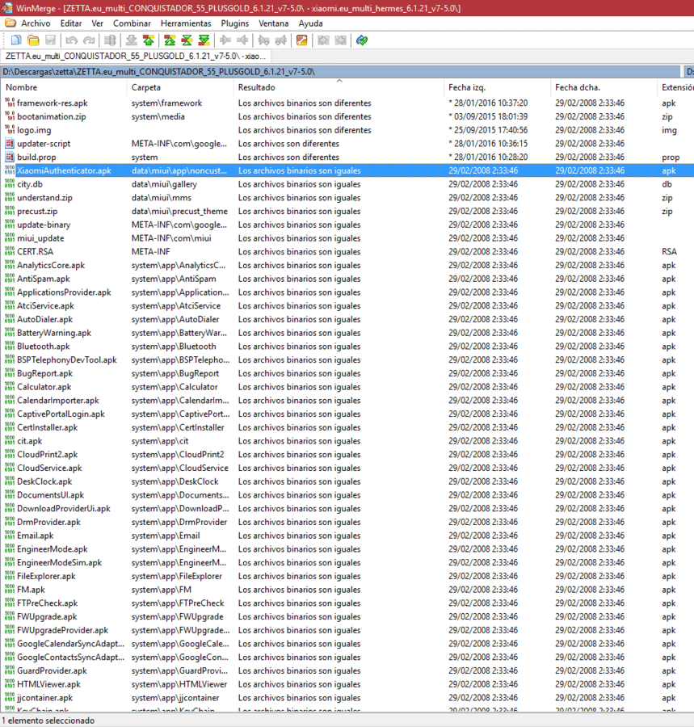
Task: Select the updater-script file
Action: tap(44, 143)
